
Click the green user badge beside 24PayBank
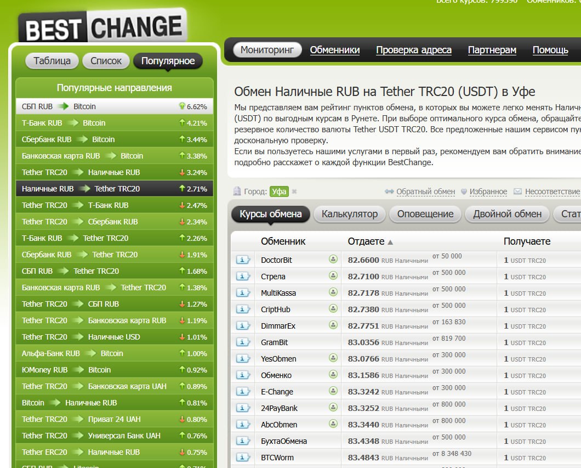point(333,408)
